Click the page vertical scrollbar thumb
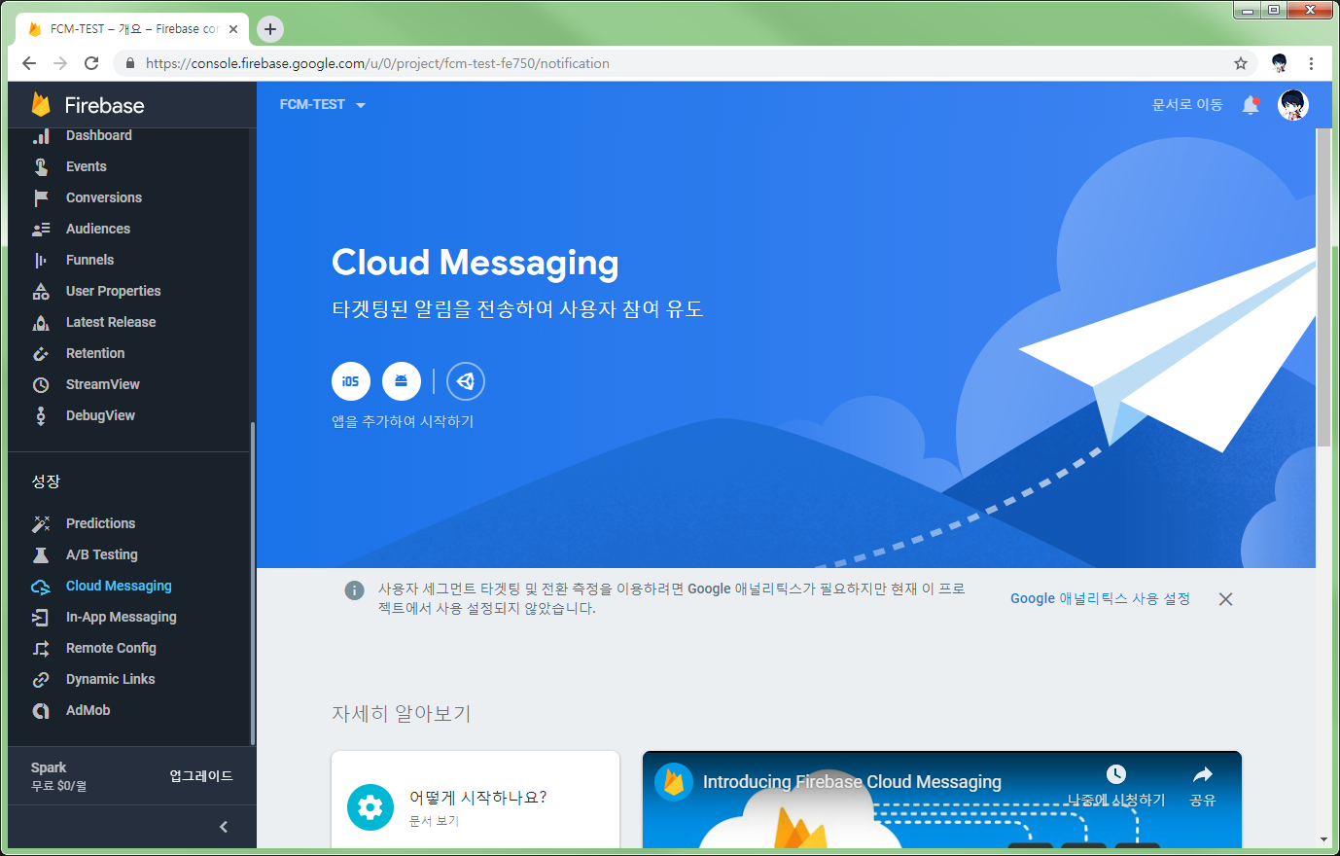Image resolution: width=1340 pixels, height=856 pixels. [x=1323, y=287]
